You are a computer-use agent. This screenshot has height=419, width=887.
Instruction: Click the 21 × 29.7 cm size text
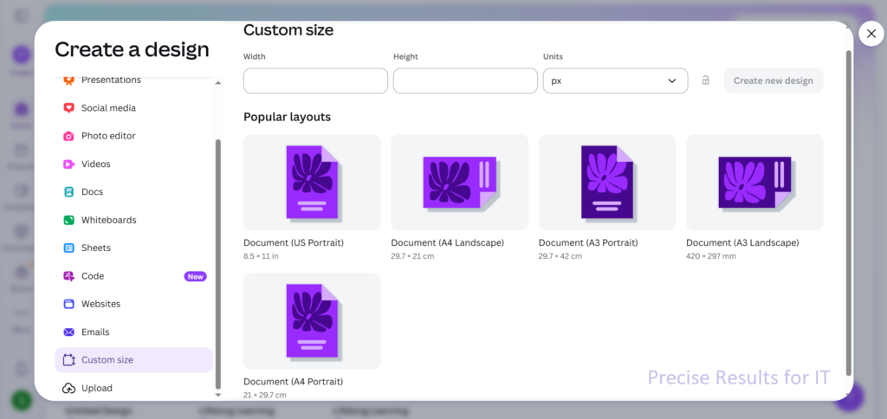[265, 396]
